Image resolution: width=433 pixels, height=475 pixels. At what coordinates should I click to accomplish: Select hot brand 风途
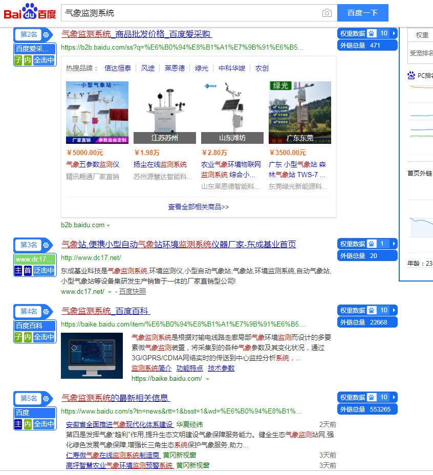148,68
